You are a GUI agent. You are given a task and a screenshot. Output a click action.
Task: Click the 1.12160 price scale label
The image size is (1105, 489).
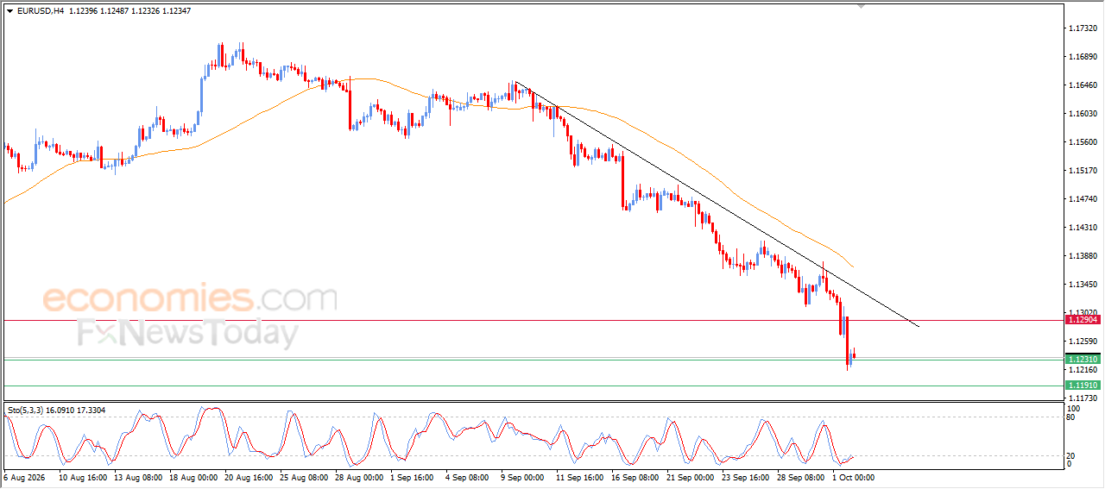pyautogui.click(x=1083, y=370)
